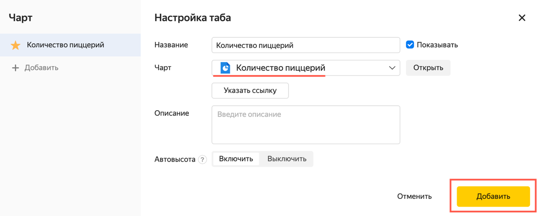Click the pie chart icon in Чарт selector
The width and height of the screenshot is (541, 216).
pyautogui.click(x=225, y=68)
